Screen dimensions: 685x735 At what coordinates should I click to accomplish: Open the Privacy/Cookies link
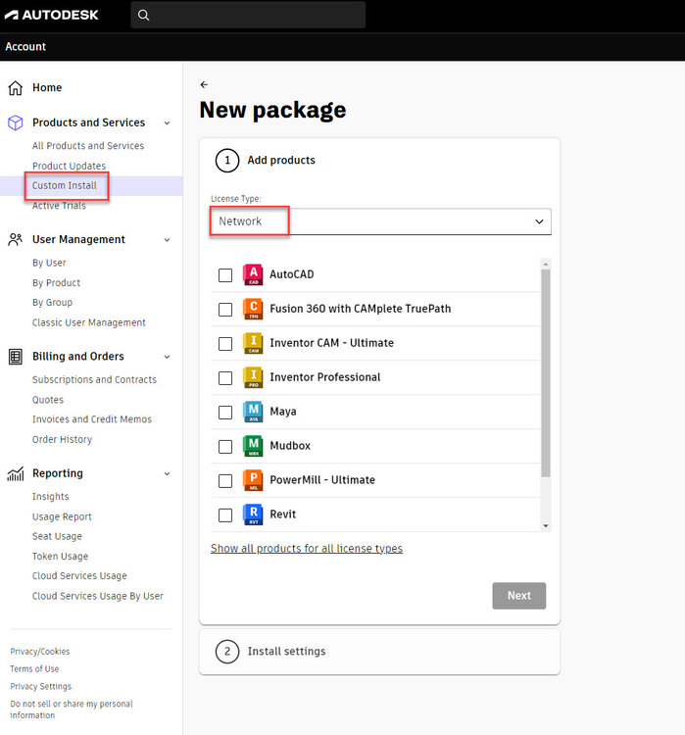40,652
